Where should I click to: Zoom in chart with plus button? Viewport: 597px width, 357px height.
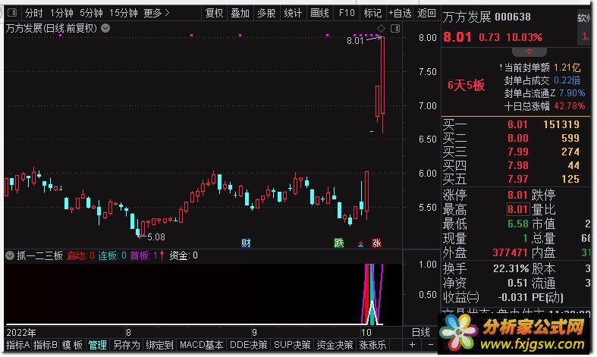[413, 345]
